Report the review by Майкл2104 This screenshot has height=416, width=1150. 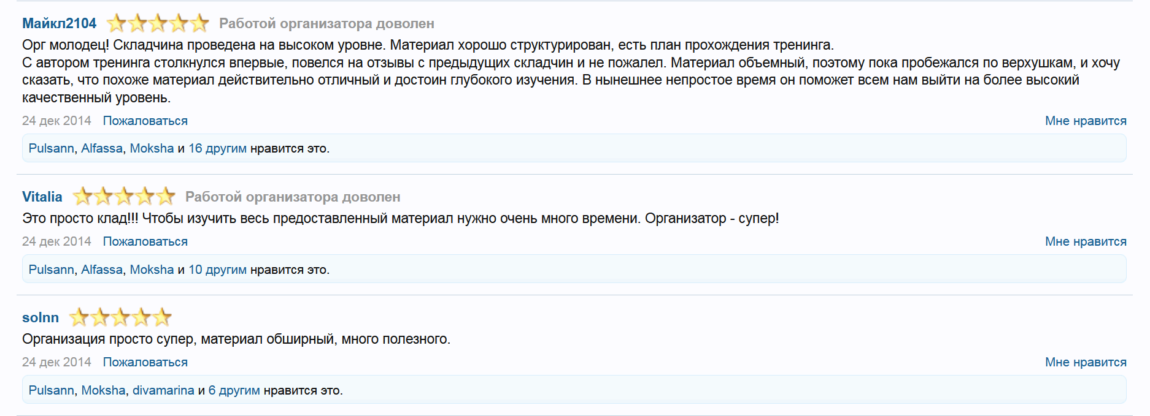(145, 121)
